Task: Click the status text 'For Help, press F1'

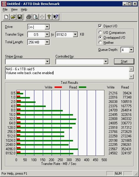Action: pyautogui.click(x=14, y=173)
